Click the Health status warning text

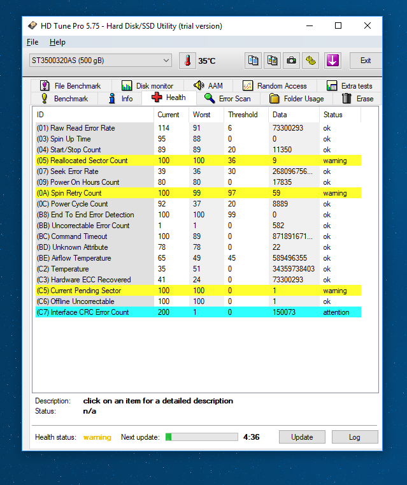pyautogui.click(x=97, y=437)
